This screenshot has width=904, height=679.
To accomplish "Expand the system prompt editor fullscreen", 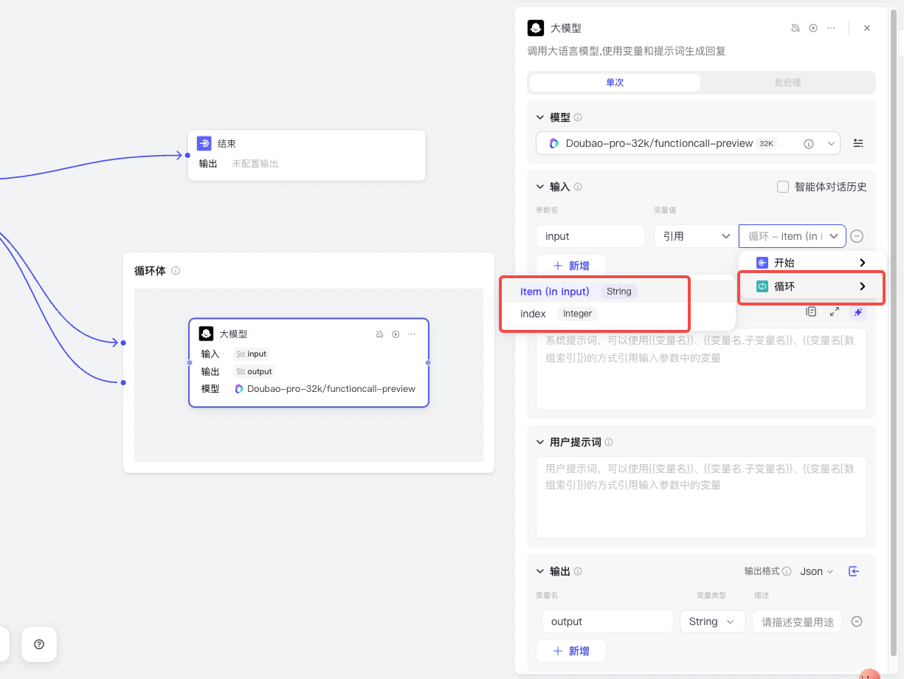I will 835,312.
